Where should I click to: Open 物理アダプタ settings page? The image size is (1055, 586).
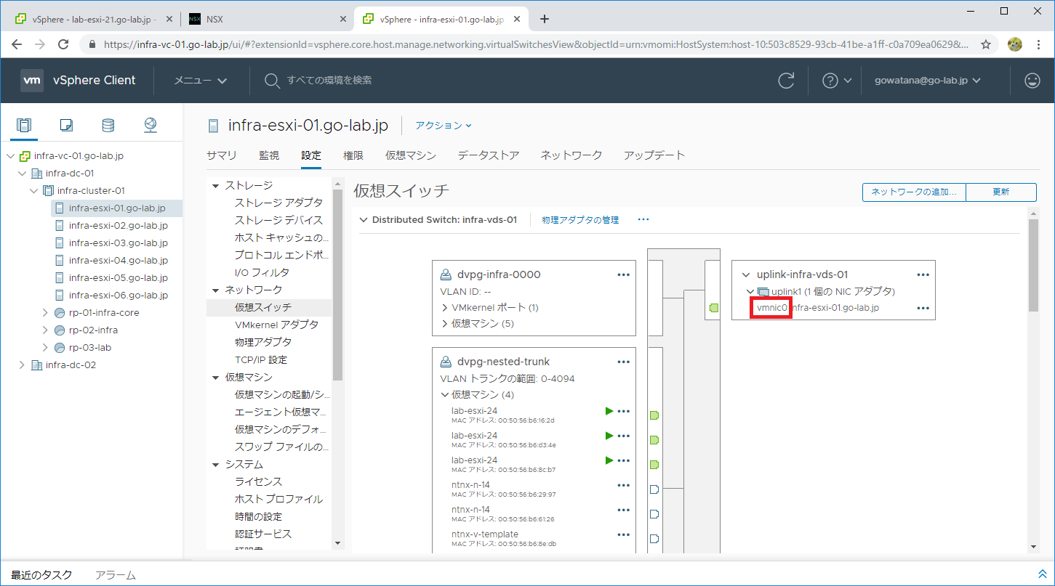click(x=263, y=342)
